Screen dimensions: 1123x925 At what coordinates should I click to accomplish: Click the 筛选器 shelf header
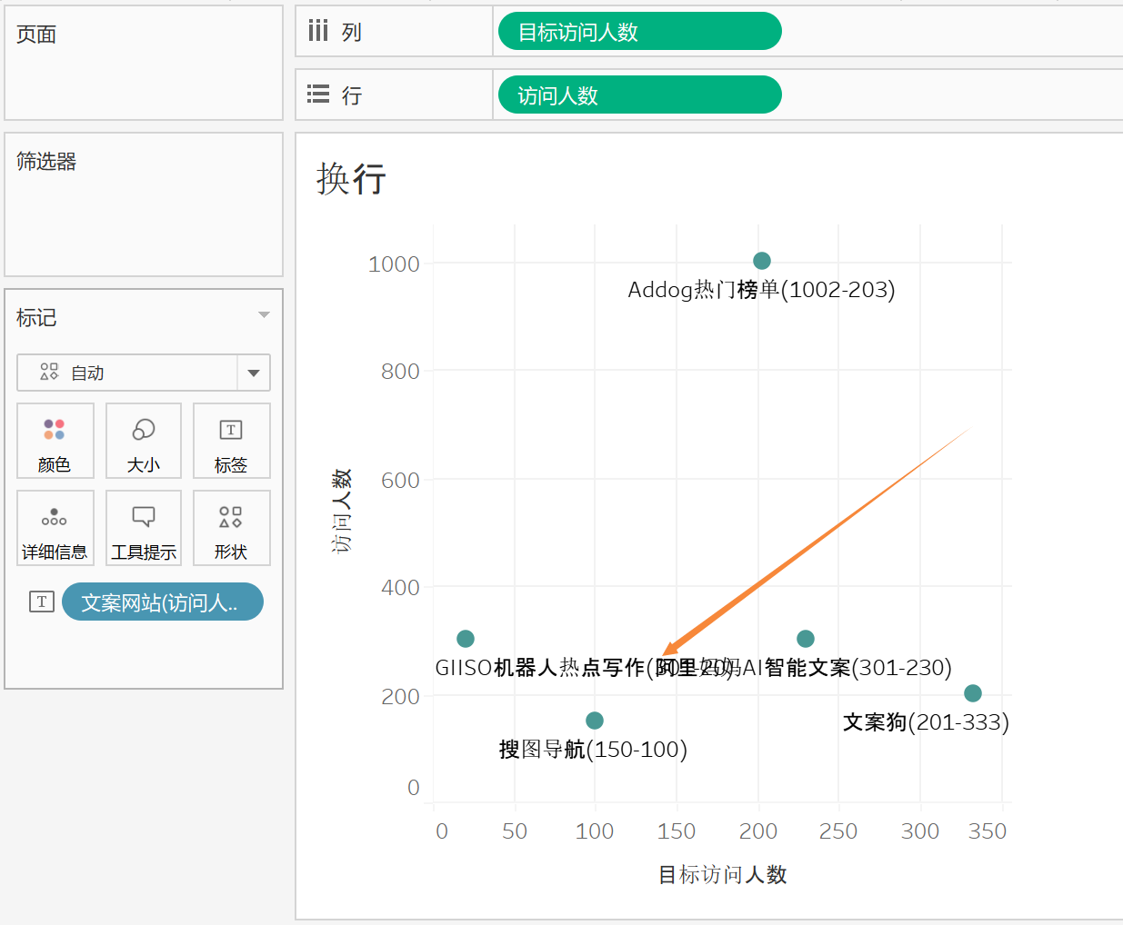tap(46, 162)
